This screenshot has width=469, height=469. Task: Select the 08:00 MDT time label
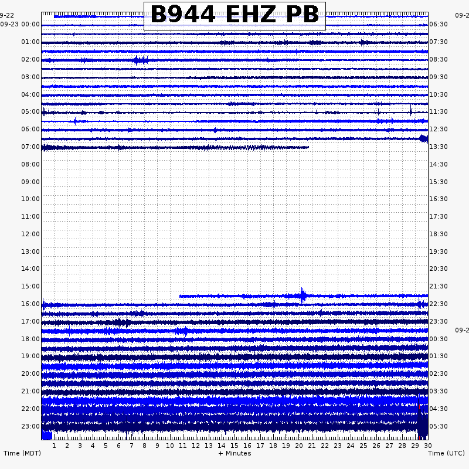tap(30, 164)
